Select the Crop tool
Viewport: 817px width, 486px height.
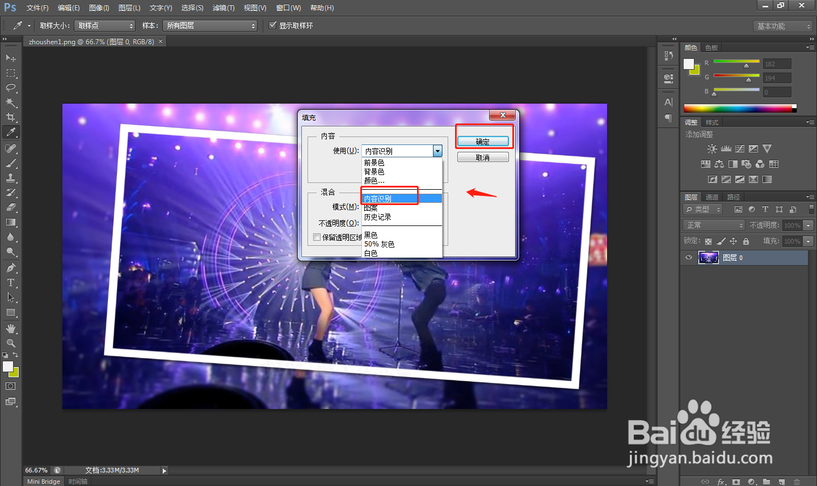[11, 117]
